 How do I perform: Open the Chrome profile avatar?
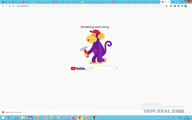186,6
